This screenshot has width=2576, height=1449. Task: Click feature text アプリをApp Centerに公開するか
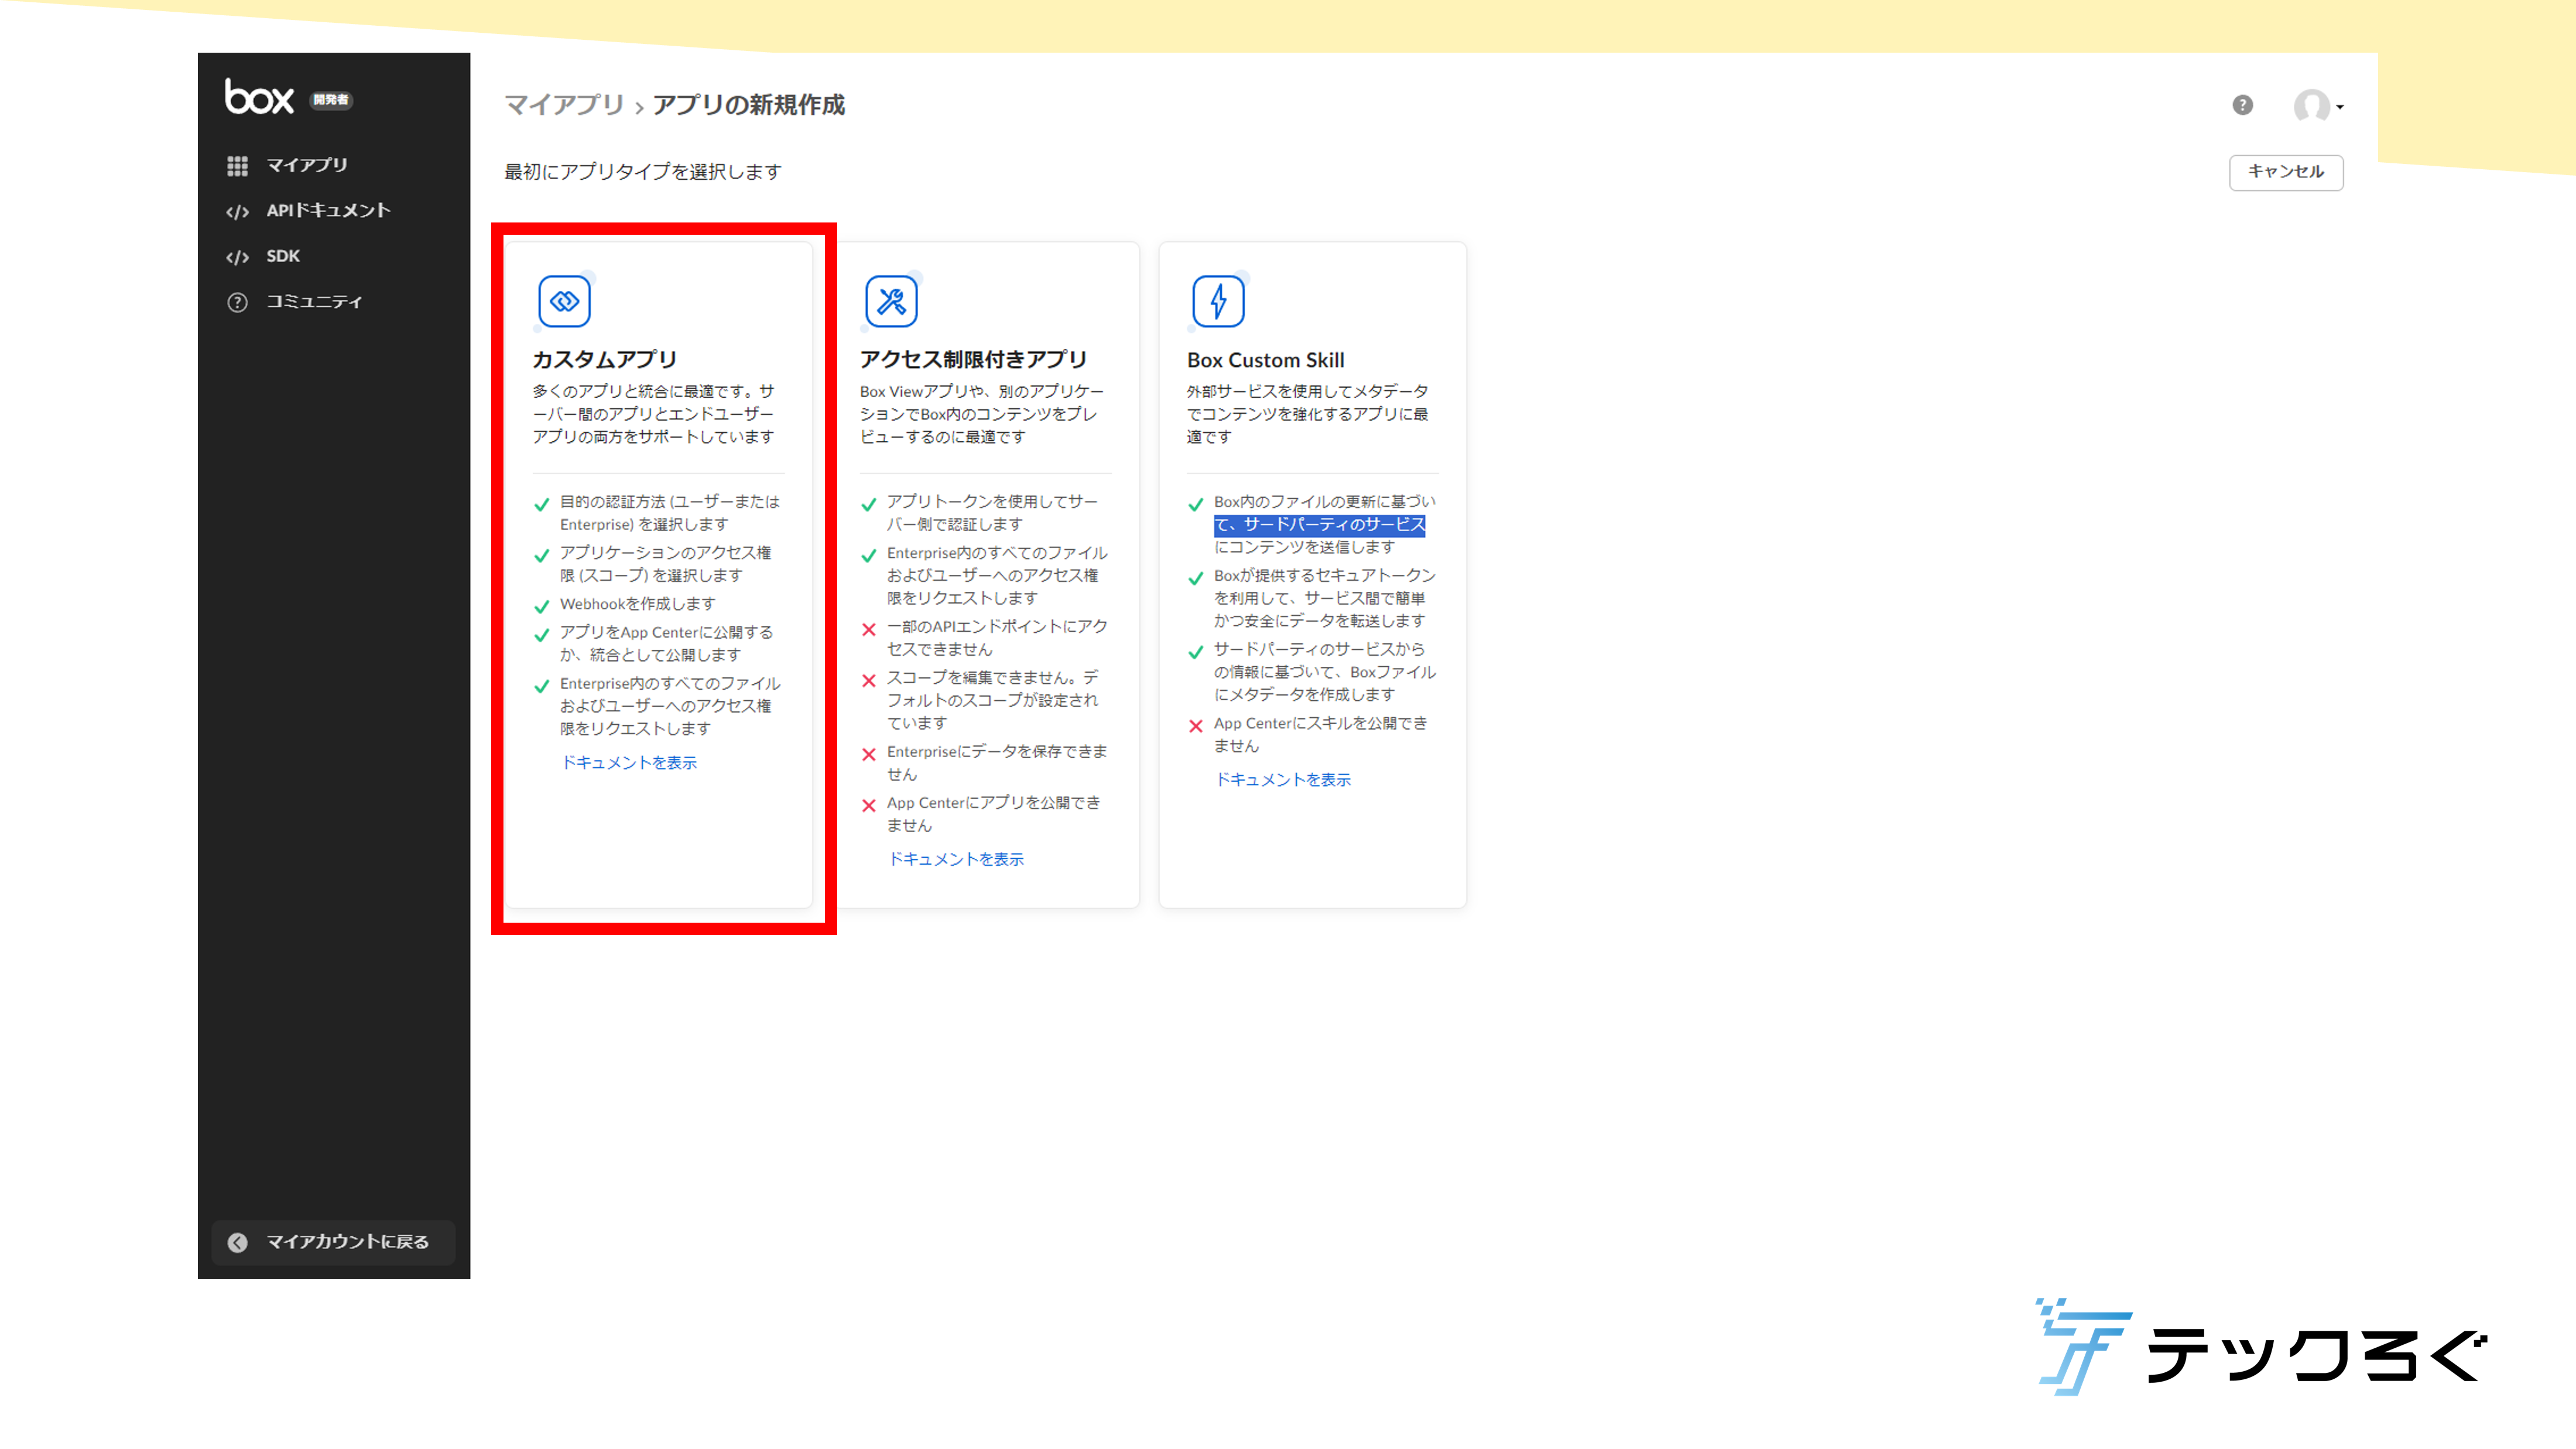pyautogui.click(x=666, y=644)
